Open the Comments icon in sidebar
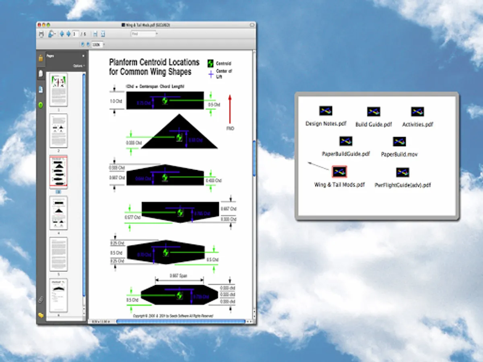 tap(41, 315)
